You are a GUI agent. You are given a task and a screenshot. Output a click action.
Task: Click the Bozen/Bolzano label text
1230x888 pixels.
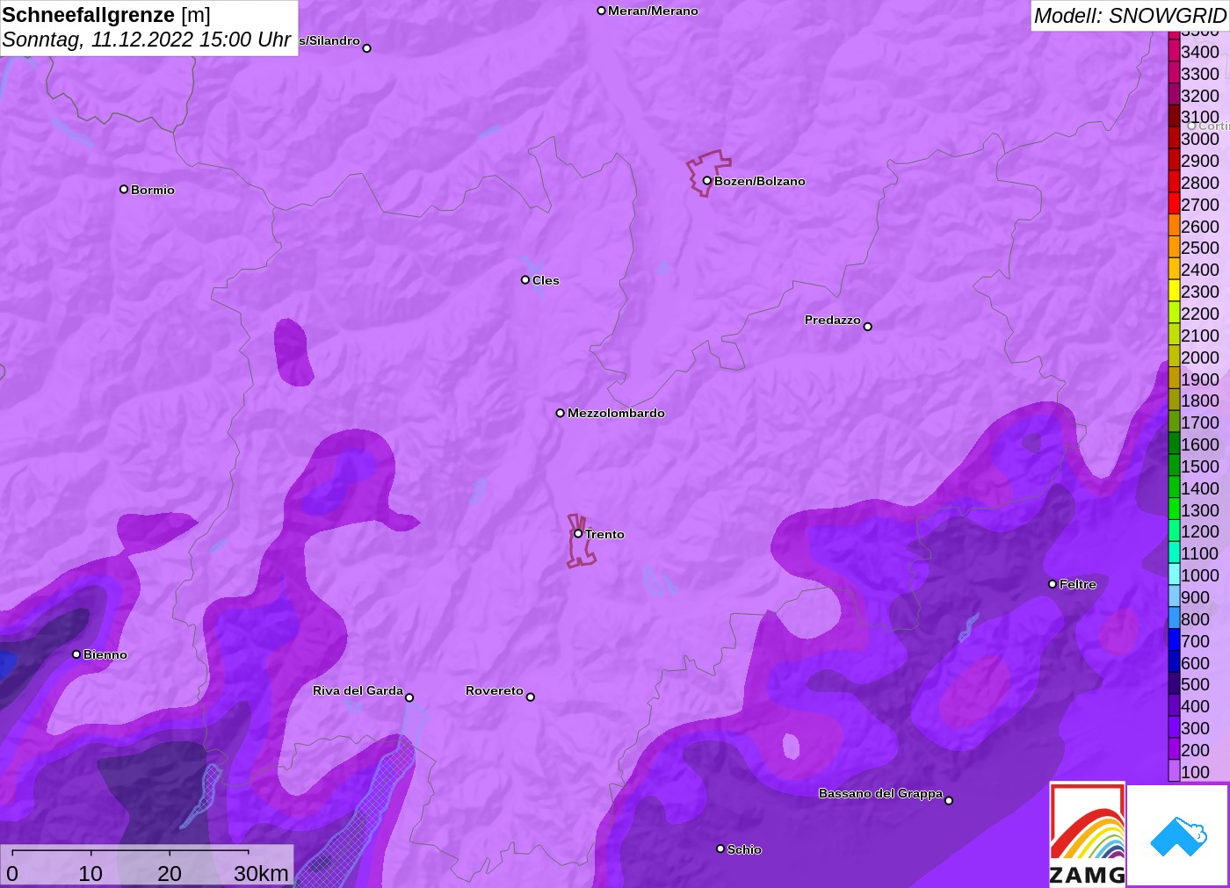coord(760,181)
